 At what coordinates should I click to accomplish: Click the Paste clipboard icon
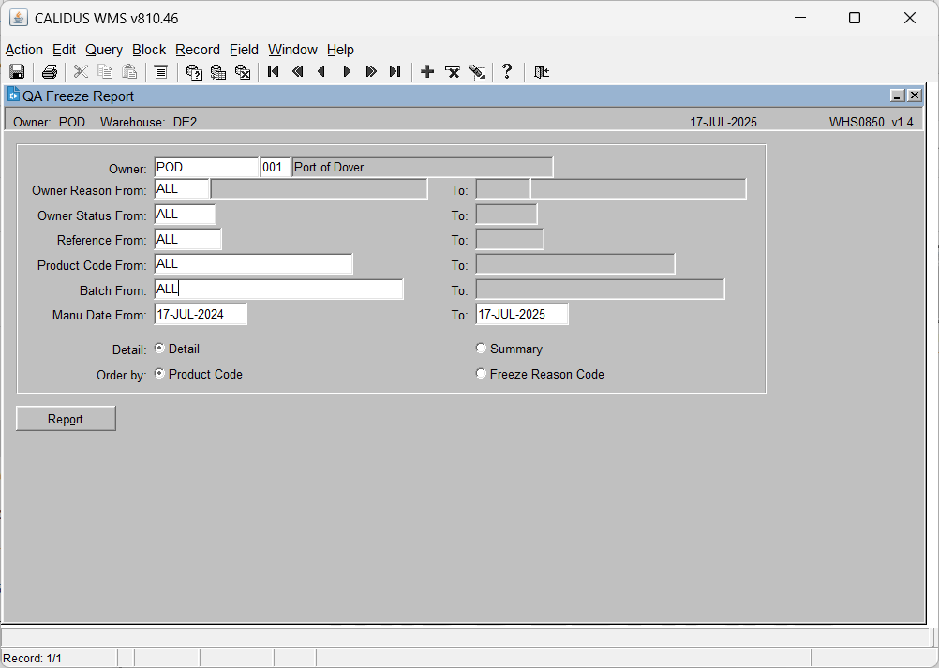click(129, 72)
